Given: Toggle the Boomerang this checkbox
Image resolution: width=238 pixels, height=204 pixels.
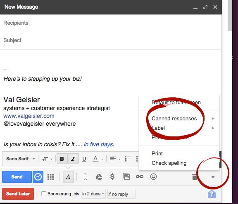Looking at the screenshot, I should (x=44, y=194).
